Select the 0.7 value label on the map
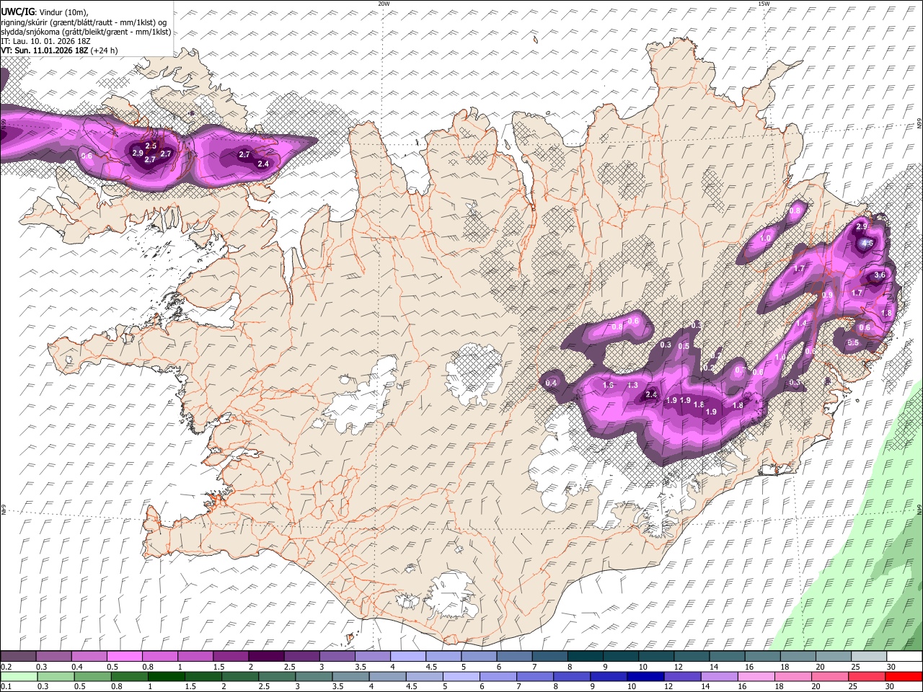 click(740, 371)
